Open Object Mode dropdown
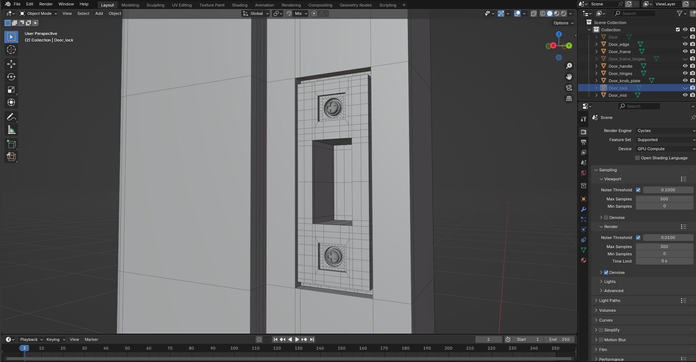696x362 pixels. coord(38,13)
